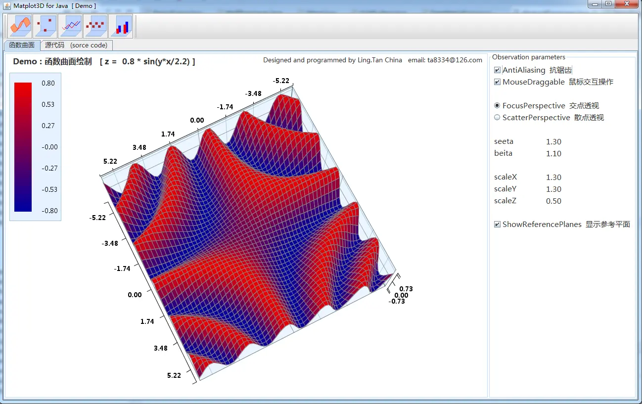The height and width of the screenshot is (404, 642).
Task: Click the scaleY value 1.30
Action: coord(553,189)
